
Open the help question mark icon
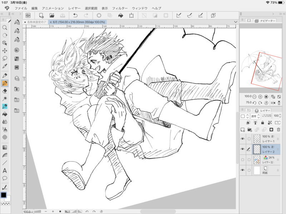pyautogui.click(x=213, y=15)
